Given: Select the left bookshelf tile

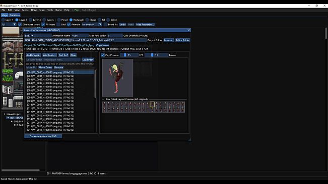Looking at the screenshot, I should pyautogui.click(x=8, y=89).
